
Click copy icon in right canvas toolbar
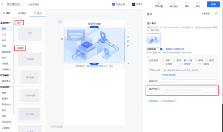(x=128, y=42)
